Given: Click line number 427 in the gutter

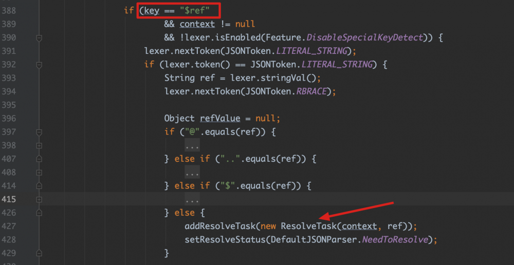Looking at the screenshot, I should pyautogui.click(x=9, y=226).
